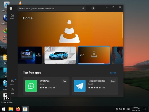Click the volume icon in system tray

point(124,109)
